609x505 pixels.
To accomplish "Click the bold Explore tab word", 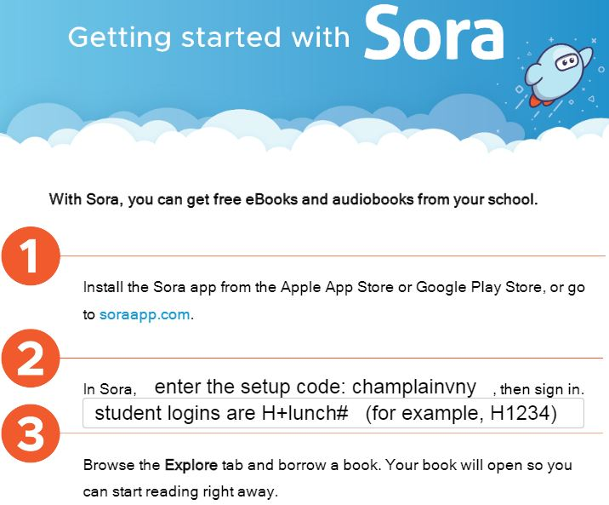I will (x=191, y=465).
